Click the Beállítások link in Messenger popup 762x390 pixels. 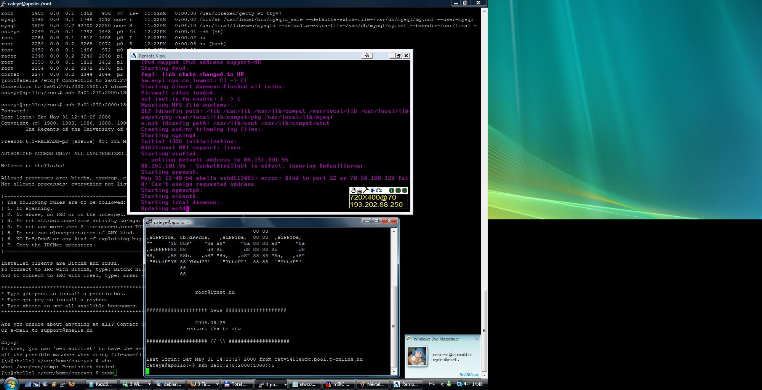(469, 375)
